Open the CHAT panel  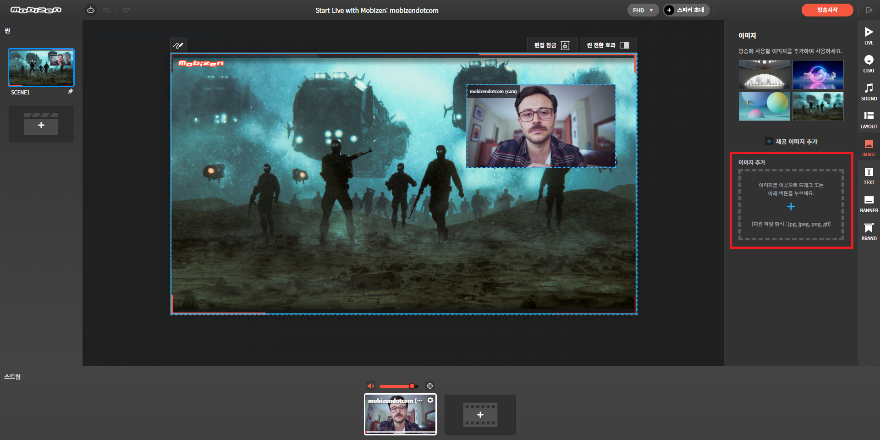[x=869, y=64]
